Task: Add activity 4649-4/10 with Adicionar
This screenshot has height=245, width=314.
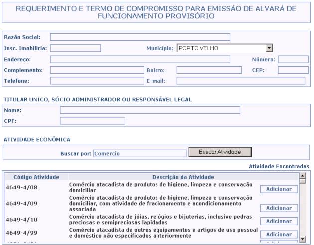Action: 279,221
